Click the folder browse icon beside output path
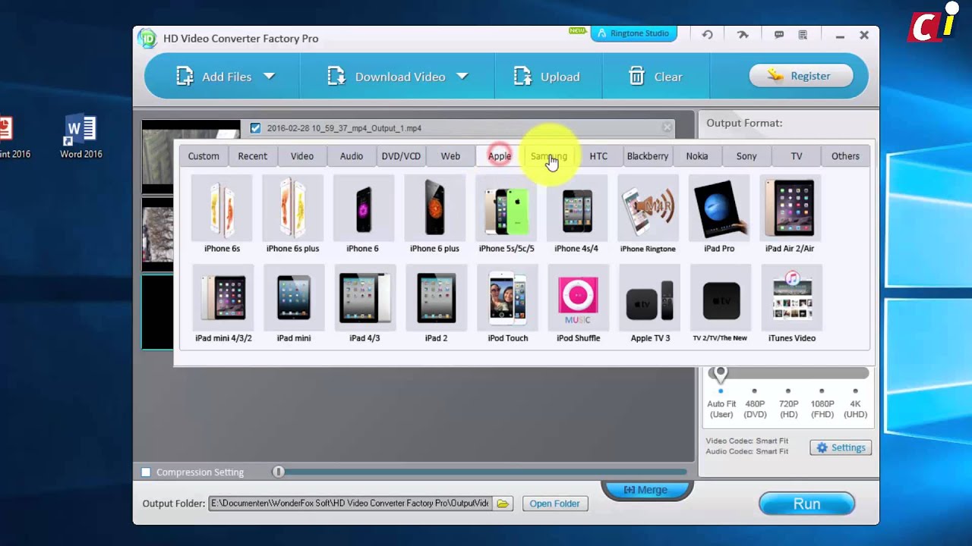Viewport: 972px width, 546px height. [x=503, y=504]
